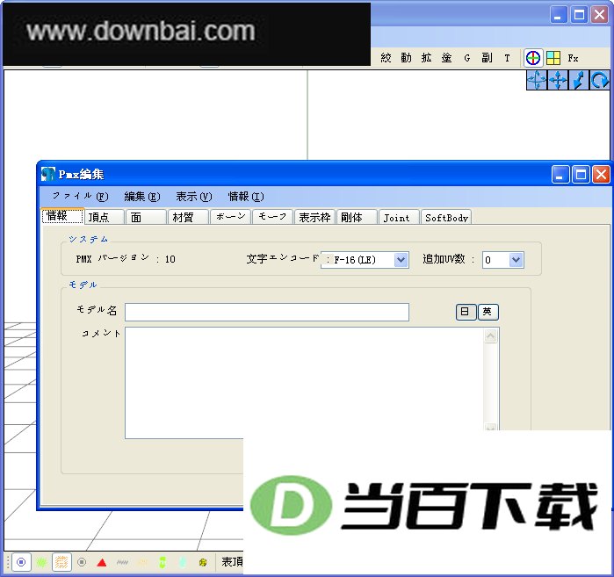
Task: Click the 英 language button
Action: pos(488,312)
